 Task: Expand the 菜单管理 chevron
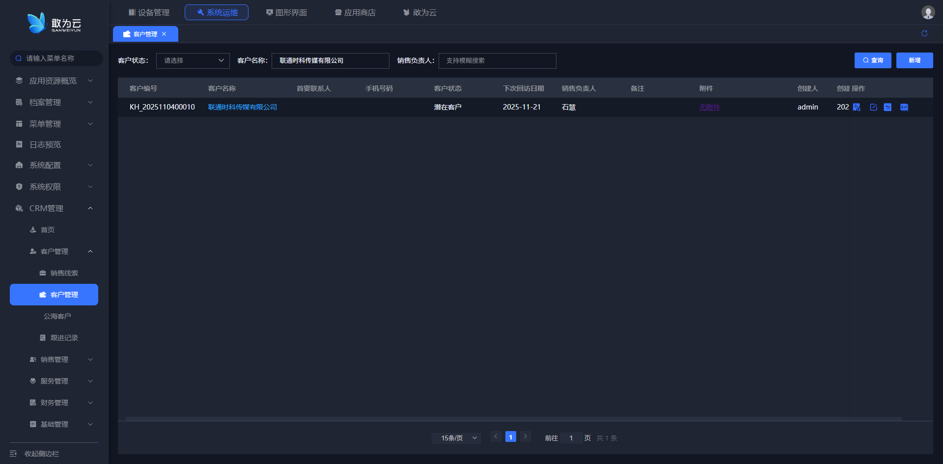click(x=90, y=124)
